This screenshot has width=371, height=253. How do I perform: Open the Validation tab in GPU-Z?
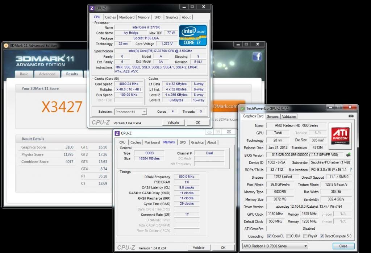coord(289,116)
